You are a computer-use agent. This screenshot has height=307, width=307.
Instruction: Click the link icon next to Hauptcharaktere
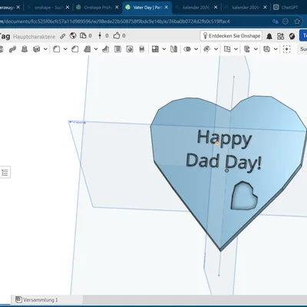click(63, 36)
